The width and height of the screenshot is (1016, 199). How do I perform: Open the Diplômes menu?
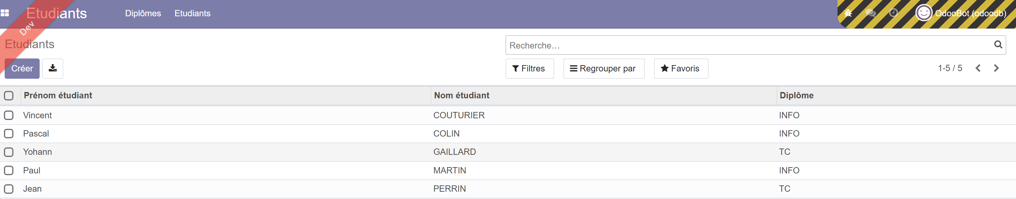tap(143, 13)
